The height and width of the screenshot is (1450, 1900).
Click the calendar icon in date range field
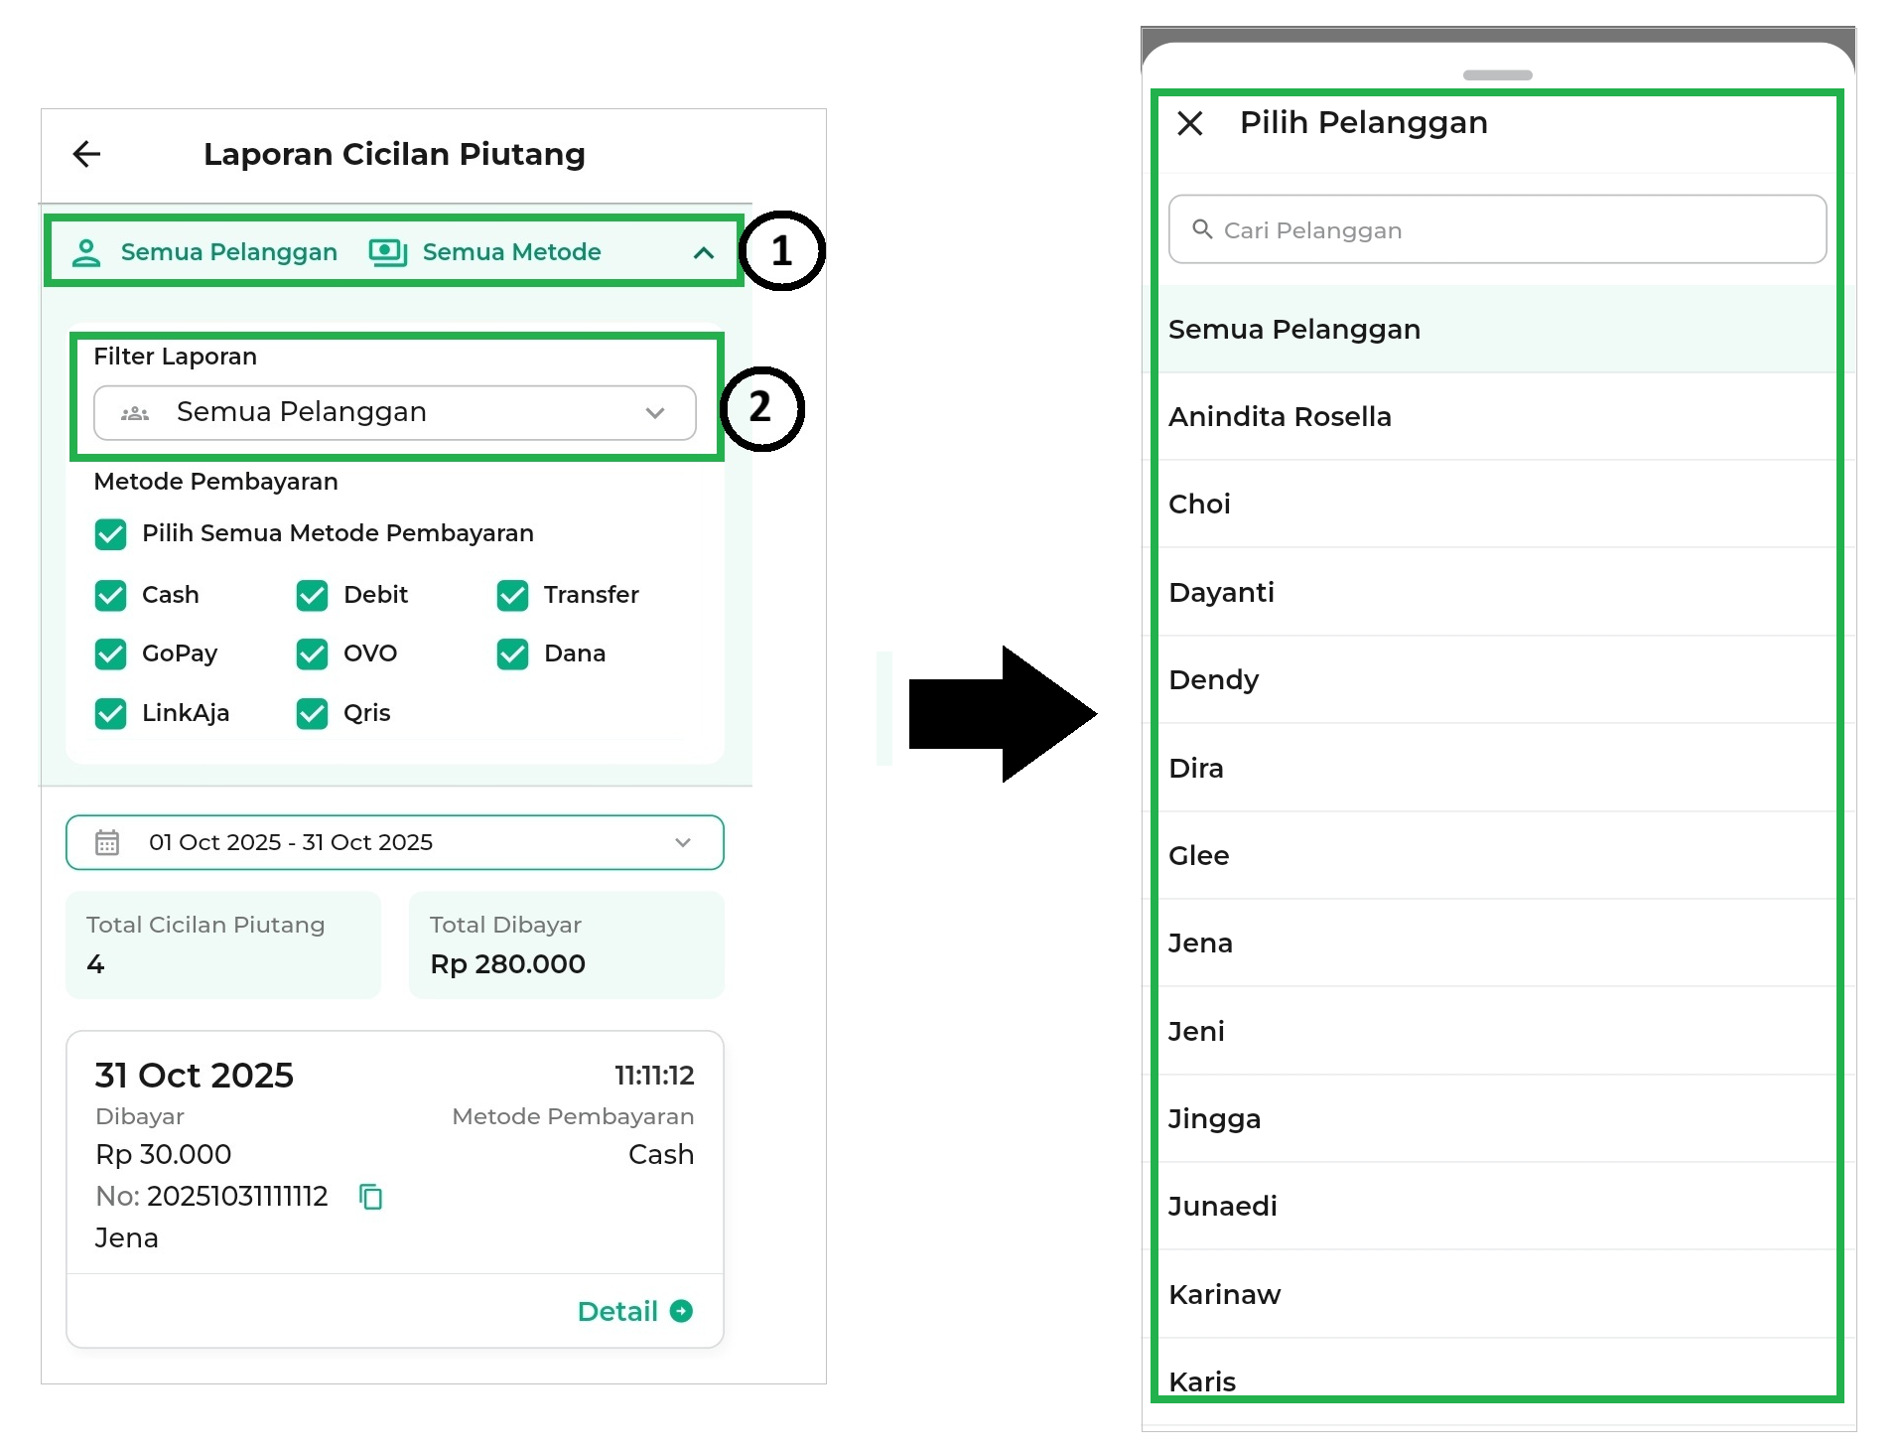click(x=107, y=843)
